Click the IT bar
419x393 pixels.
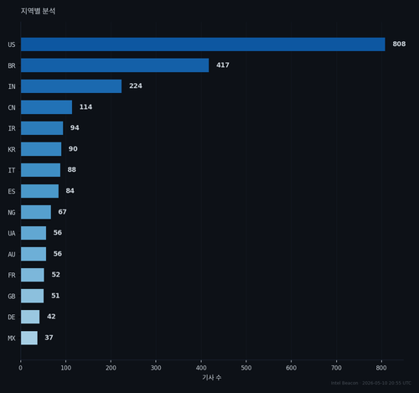40,170
